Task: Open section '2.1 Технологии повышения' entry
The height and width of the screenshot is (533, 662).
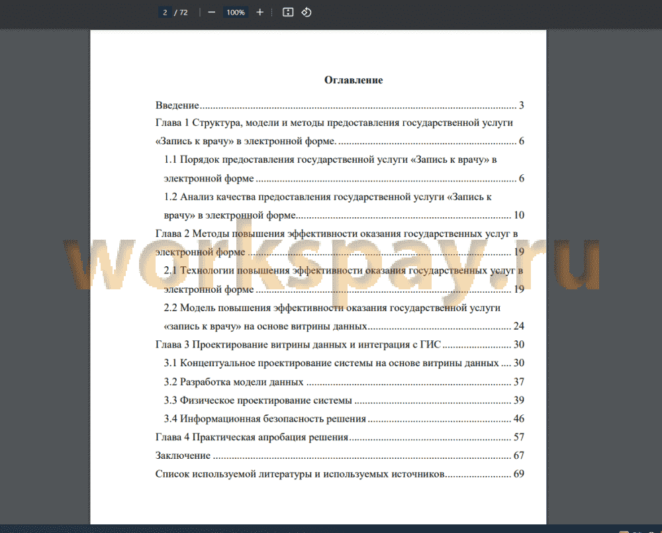Action: pos(344,280)
